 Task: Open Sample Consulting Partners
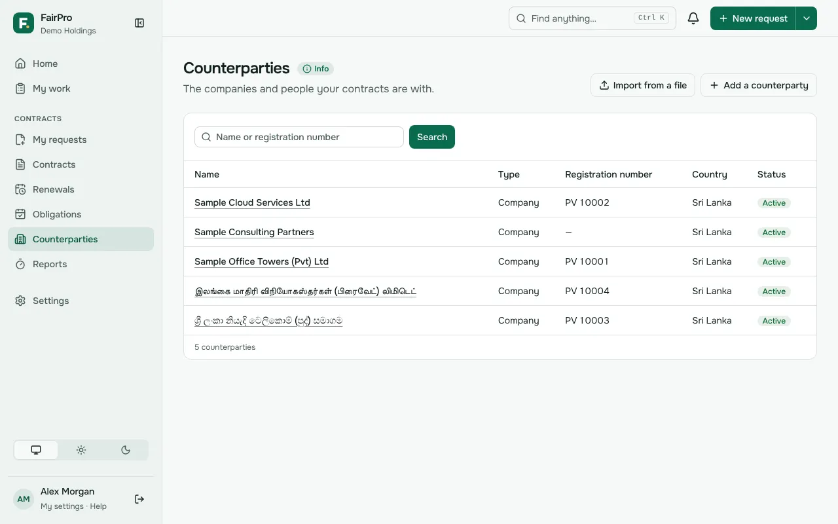click(x=254, y=232)
